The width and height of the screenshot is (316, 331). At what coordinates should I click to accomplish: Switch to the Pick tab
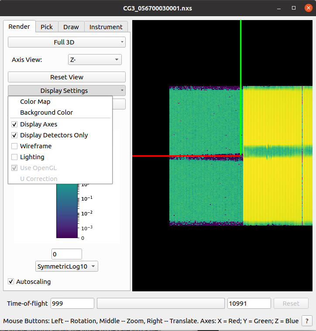coord(47,27)
